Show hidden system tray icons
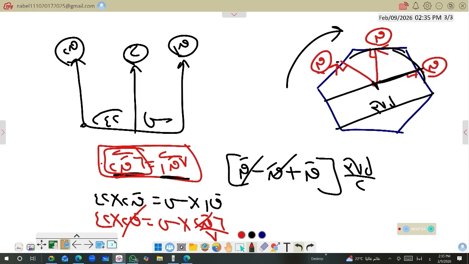 [x=389, y=258]
